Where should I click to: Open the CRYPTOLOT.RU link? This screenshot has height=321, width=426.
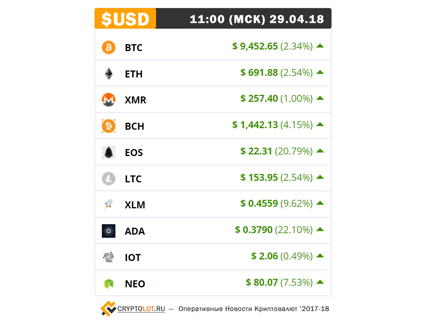pos(141,309)
